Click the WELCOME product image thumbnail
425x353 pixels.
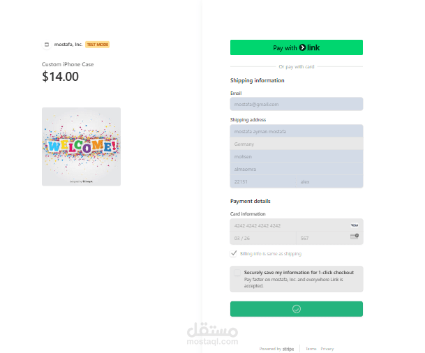82,147
